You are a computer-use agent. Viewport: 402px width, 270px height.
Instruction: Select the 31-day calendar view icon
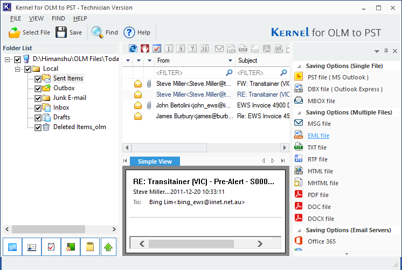pyautogui.click(x=204, y=48)
